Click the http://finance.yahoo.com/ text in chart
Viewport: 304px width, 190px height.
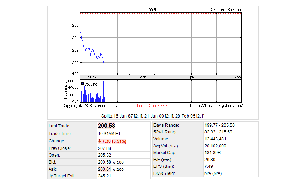pos(216,106)
